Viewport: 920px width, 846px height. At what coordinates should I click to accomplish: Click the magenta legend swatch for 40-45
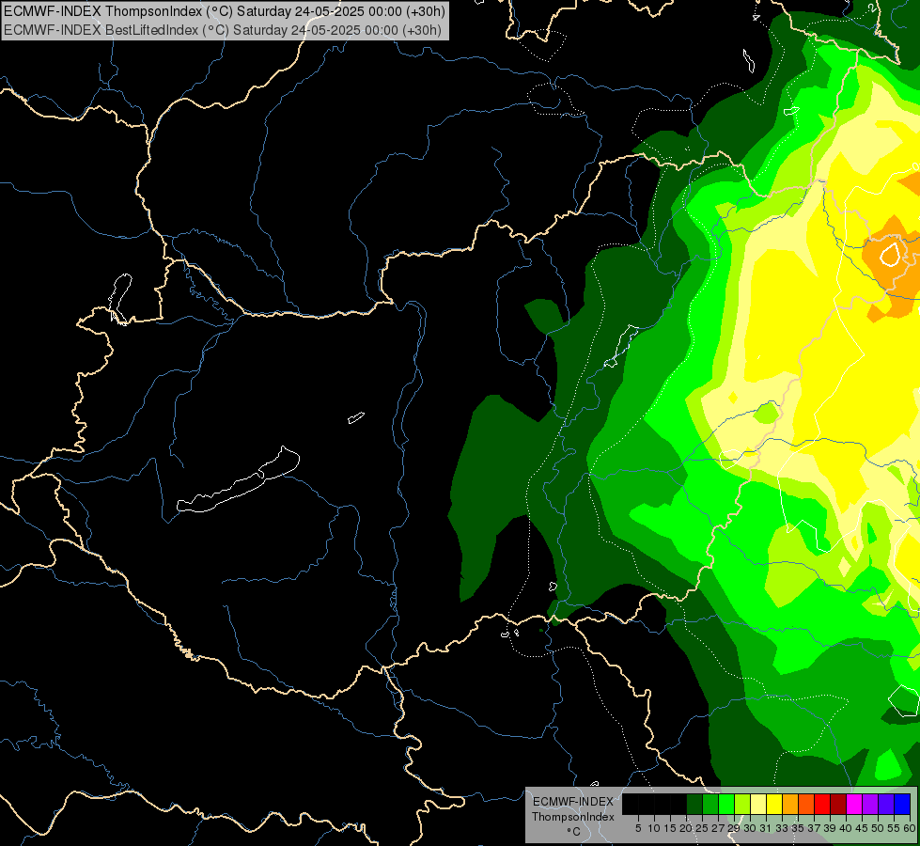click(x=854, y=804)
